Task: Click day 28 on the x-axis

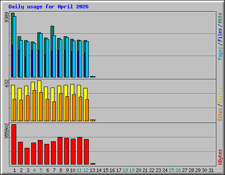Action: 191,170
